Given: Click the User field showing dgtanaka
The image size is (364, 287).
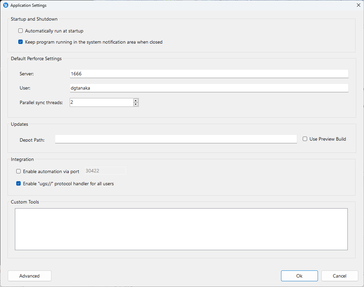Looking at the screenshot, I should pos(209,88).
